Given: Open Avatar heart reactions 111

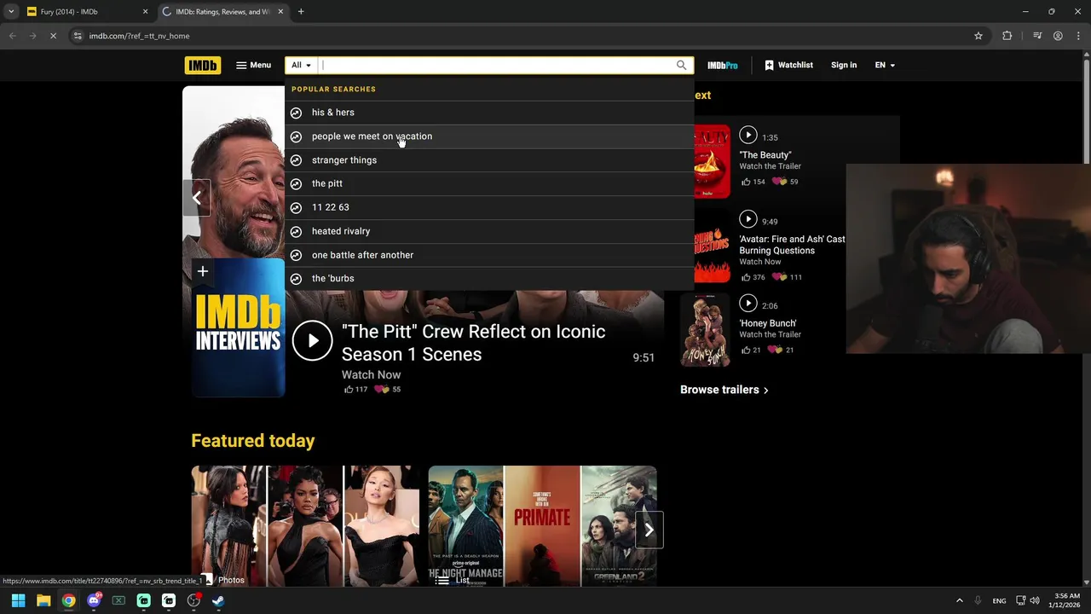Looking at the screenshot, I should [787, 277].
